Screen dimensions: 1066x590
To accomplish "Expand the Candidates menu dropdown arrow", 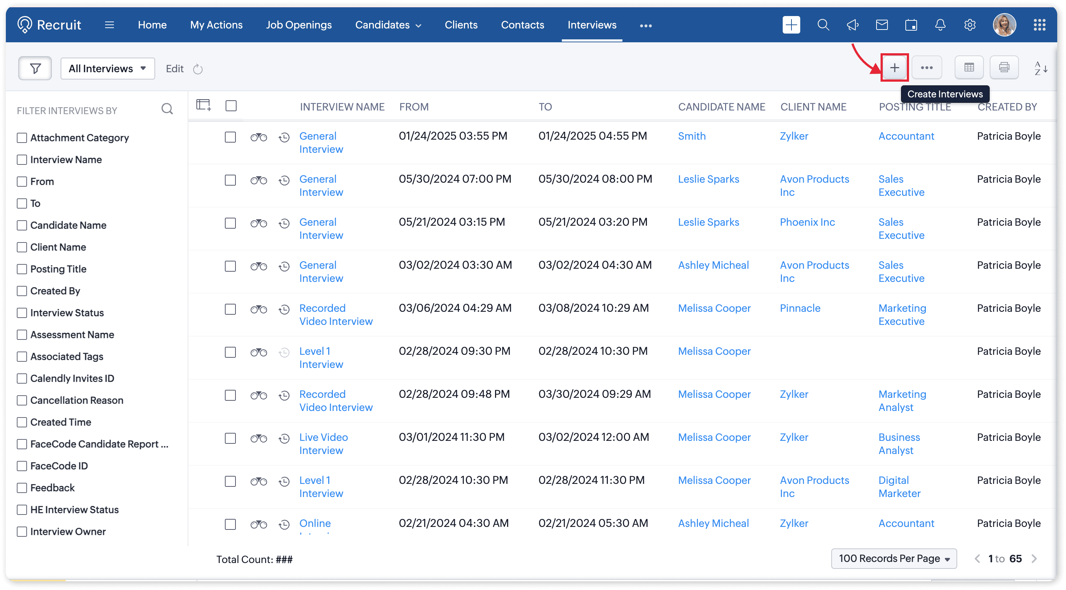I will pyautogui.click(x=418, y=26).
